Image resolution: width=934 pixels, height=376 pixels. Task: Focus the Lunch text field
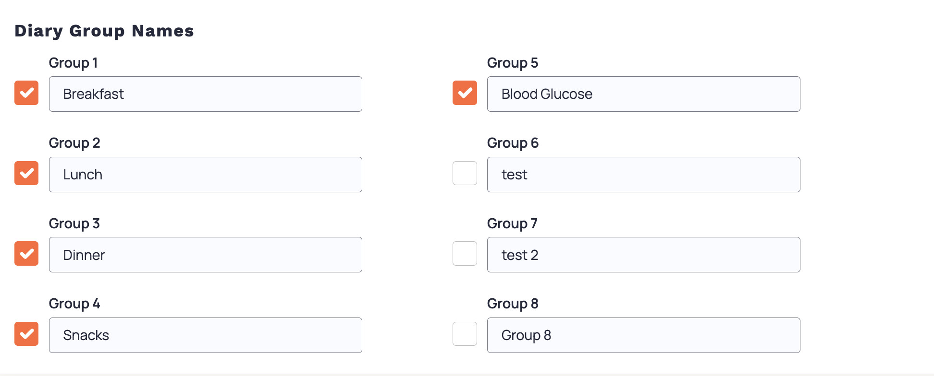click(x=206, y=175)
